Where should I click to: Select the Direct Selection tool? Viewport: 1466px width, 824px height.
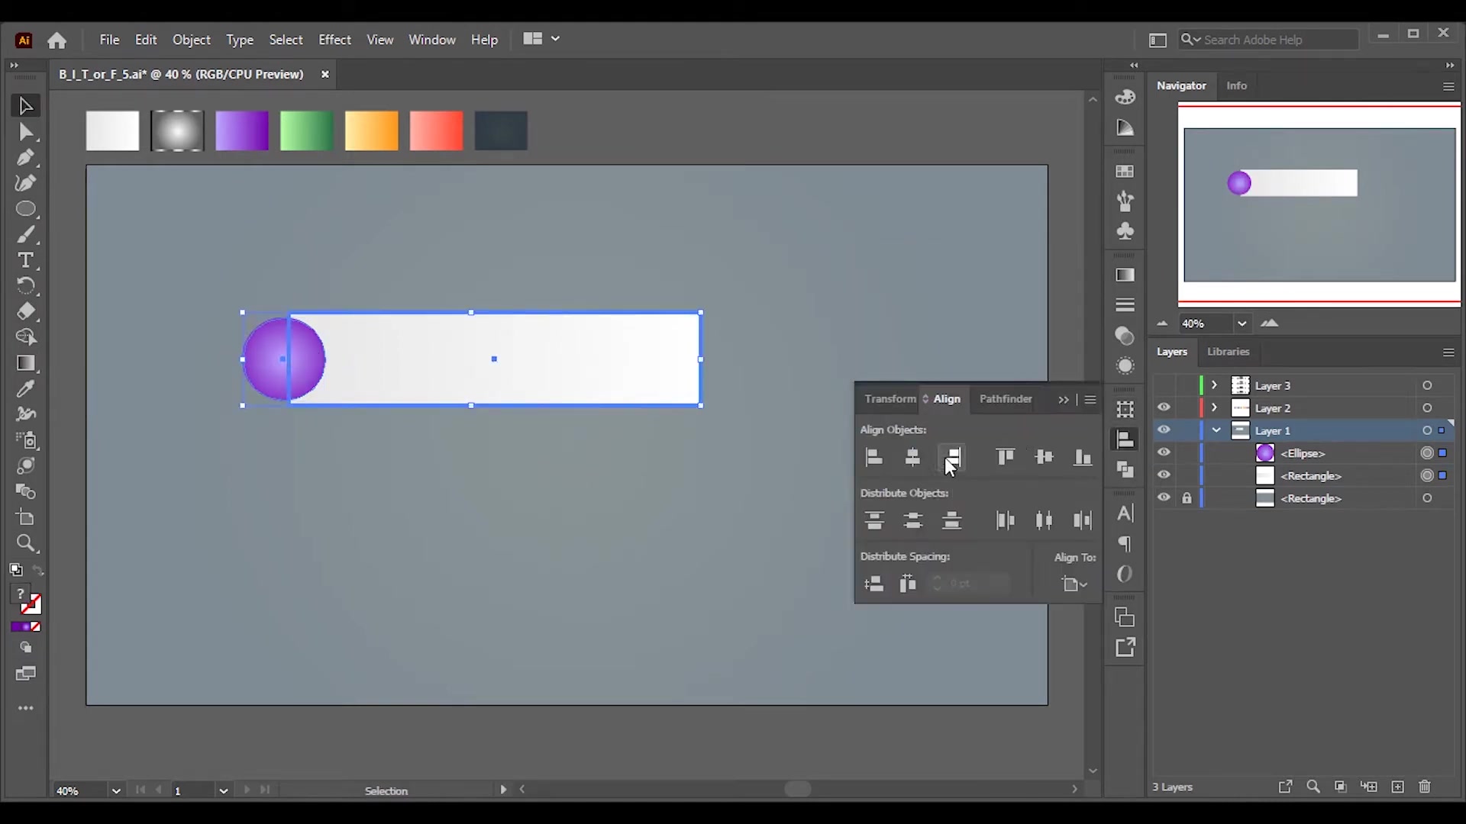[x=25, y=133]
